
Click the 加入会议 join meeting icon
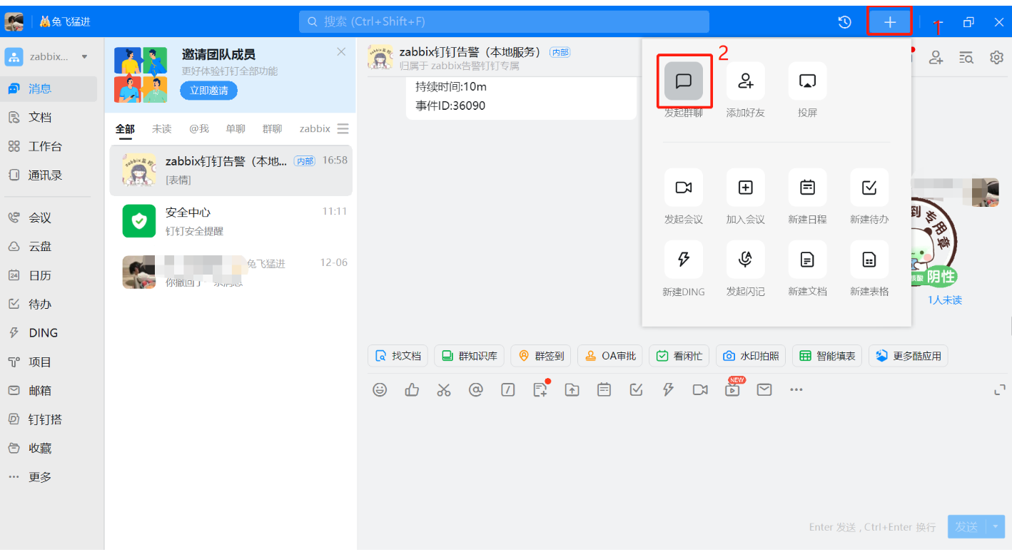pyautogui.click(x=746, y=187)
